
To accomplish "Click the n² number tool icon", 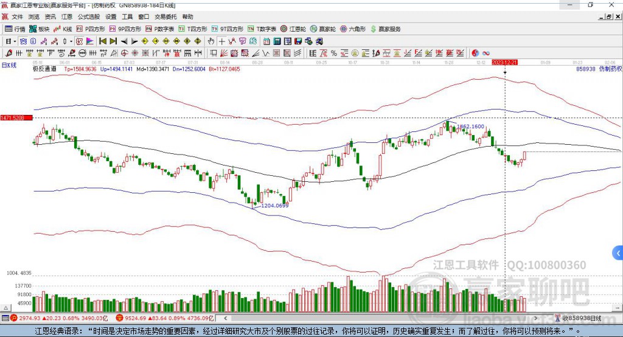I will [x=103, y=54].
